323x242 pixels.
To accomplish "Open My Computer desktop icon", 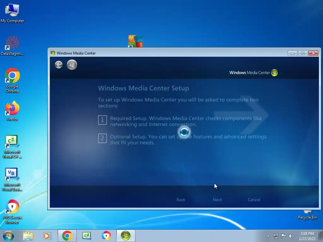I will click(12, 13).
